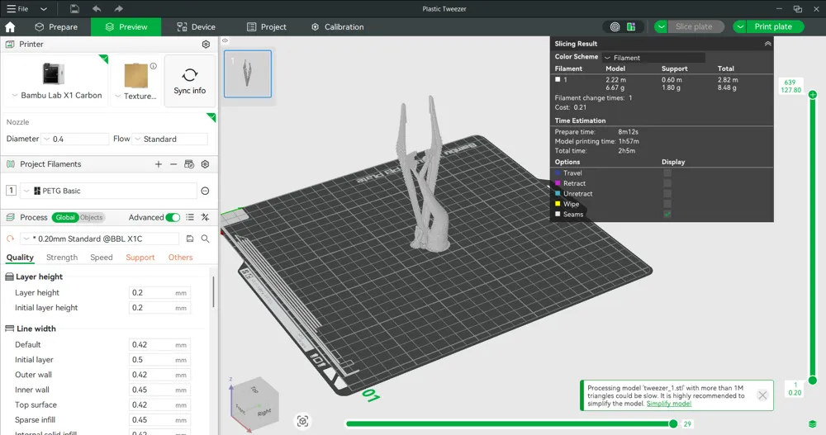Screen dimensions: 826x435
Task: Edit the Initial layer height field
Action: point(159,308)
